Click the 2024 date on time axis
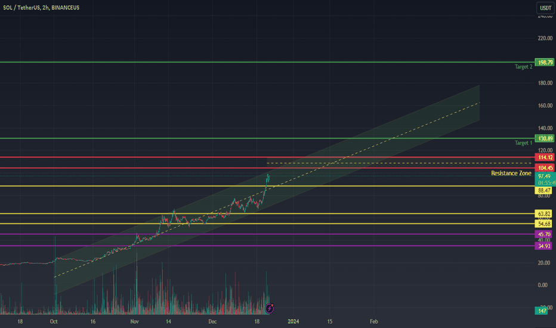This screenshot has height=328, width=556. (x=294, y=321)
